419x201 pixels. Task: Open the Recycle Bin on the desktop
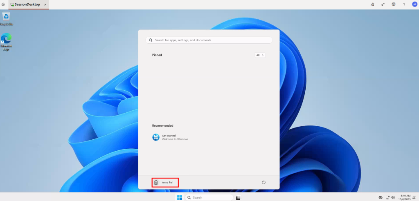point(6,18)
